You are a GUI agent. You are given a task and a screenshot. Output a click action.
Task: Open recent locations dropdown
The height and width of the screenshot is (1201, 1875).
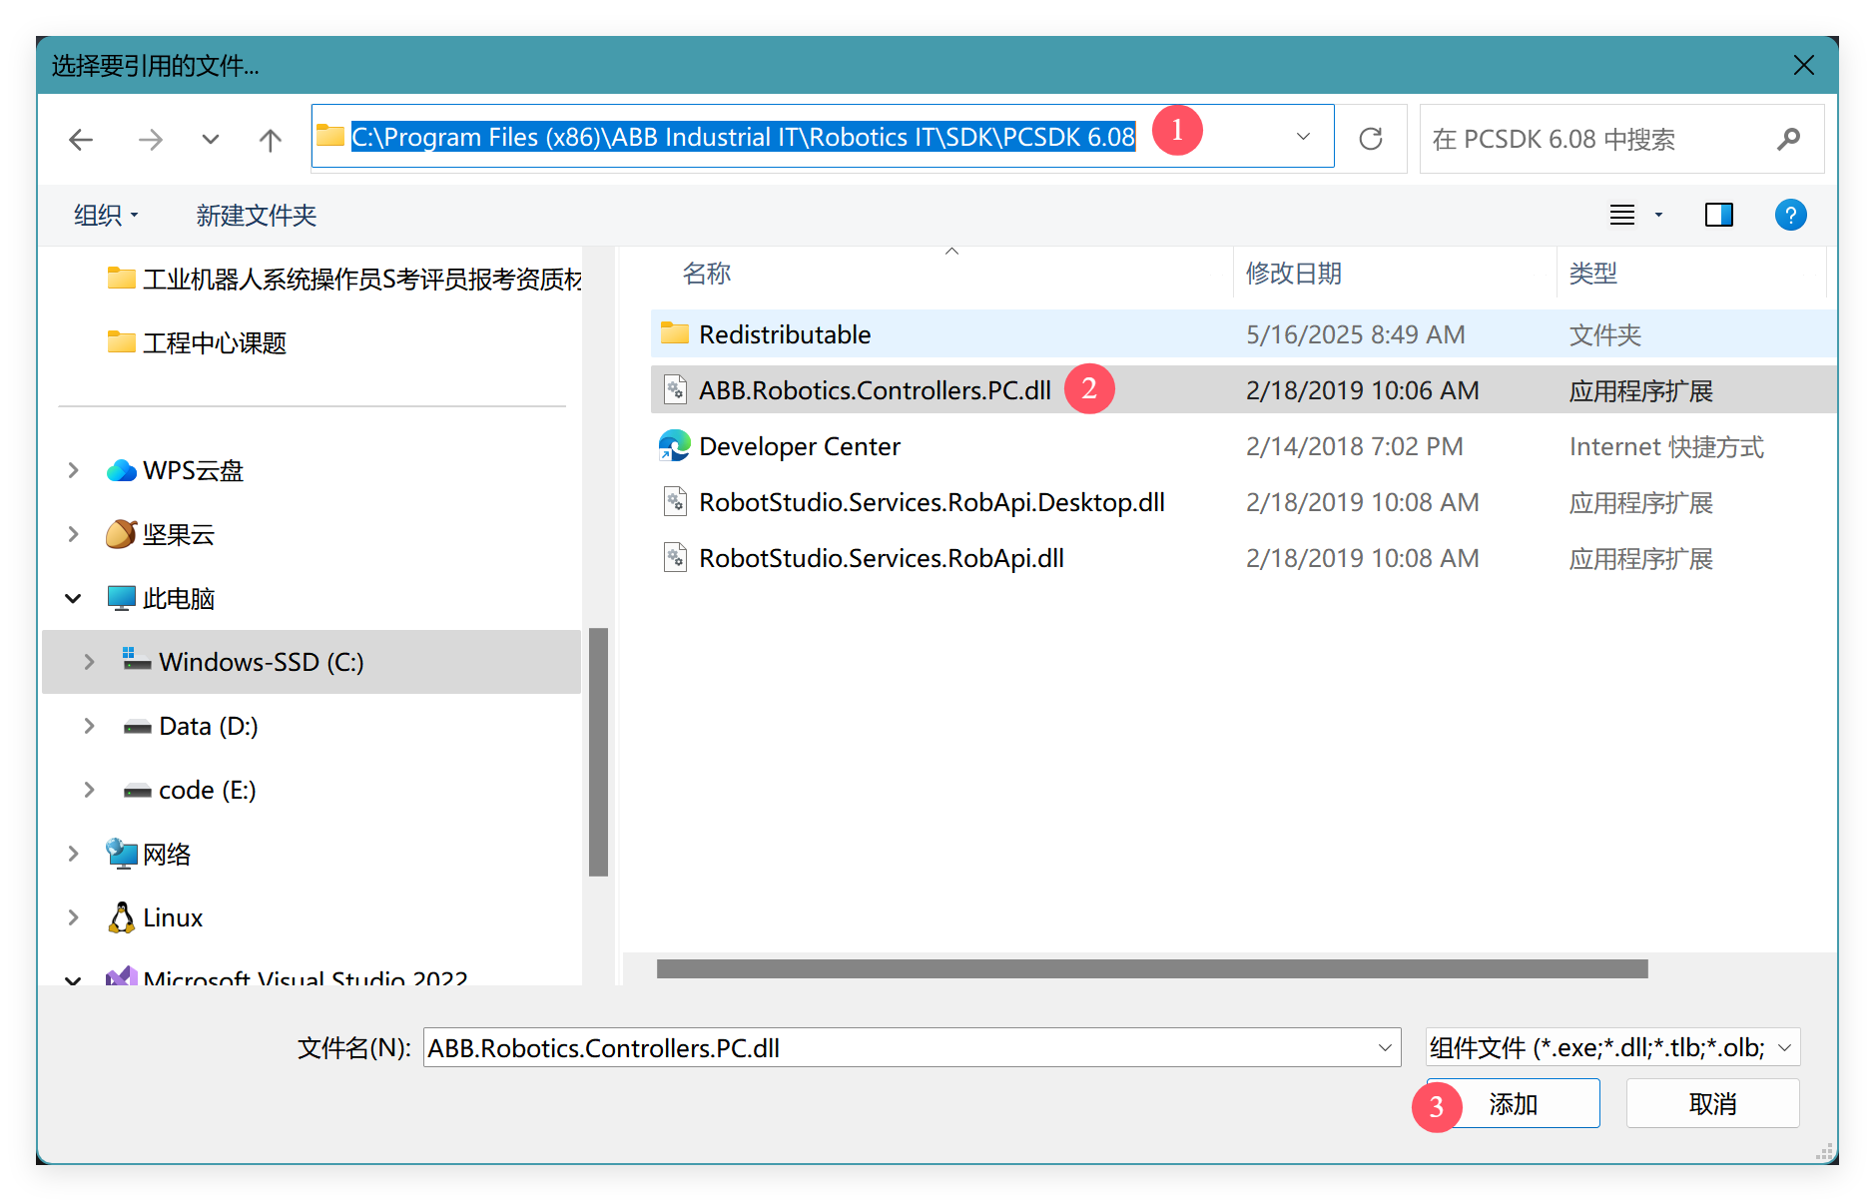pyautogui.click(x=210, y=140)
